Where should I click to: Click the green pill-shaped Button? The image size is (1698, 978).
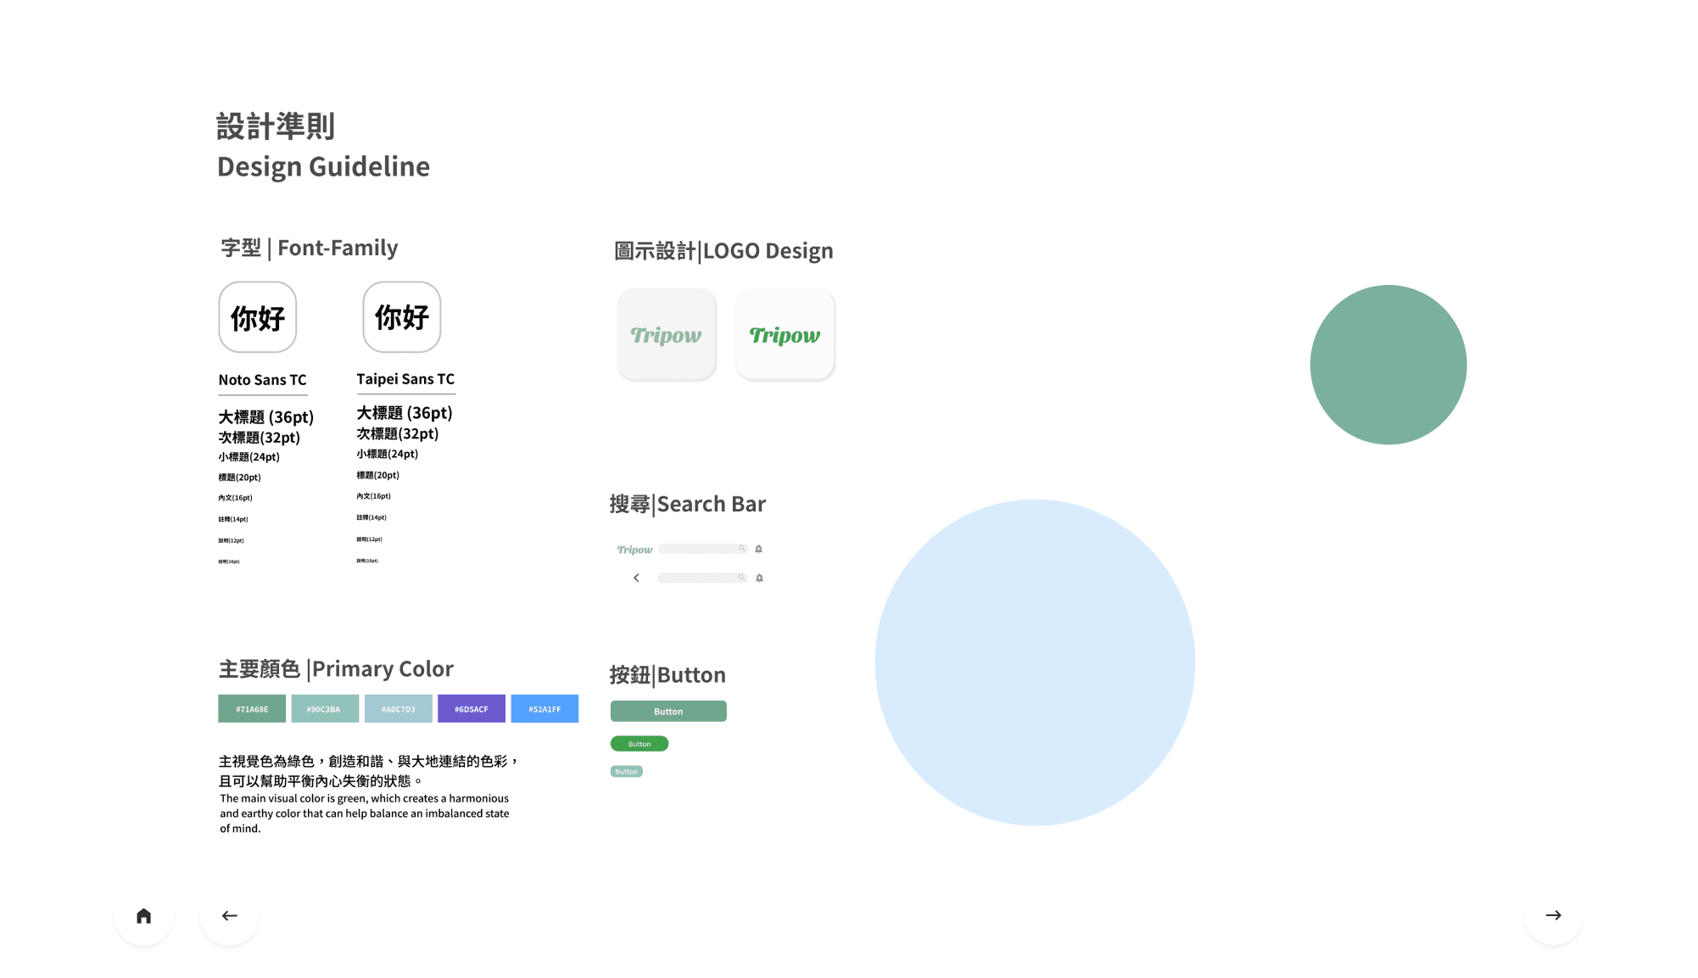[x=640, y=744]
